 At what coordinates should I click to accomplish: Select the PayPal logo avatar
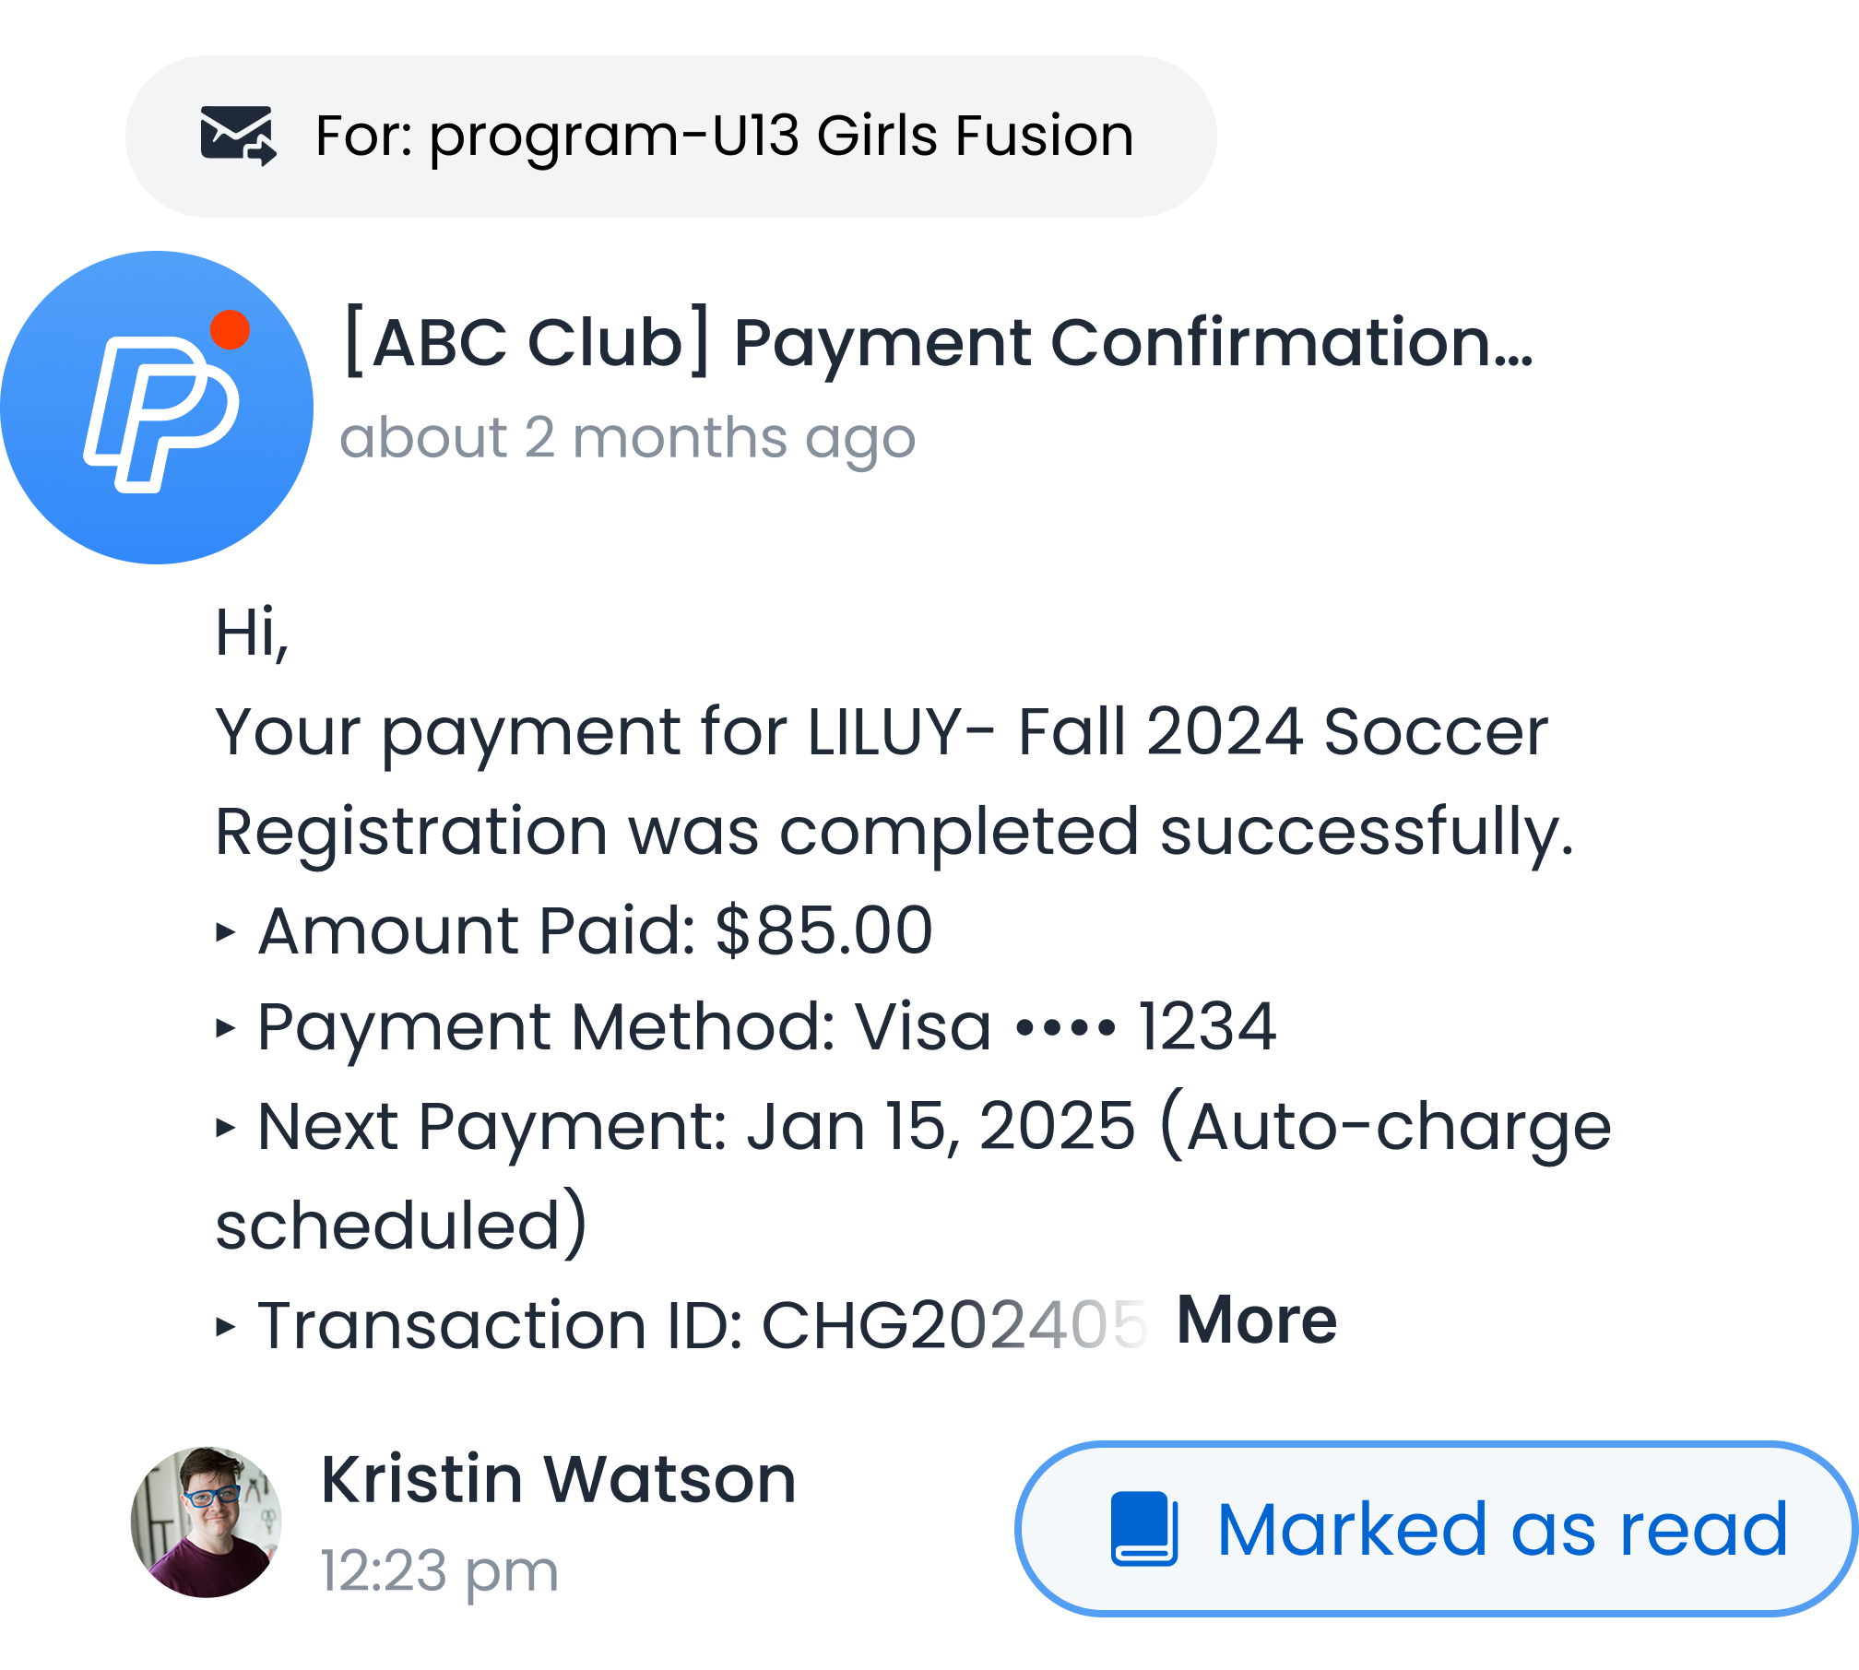(x=157, y=408)
